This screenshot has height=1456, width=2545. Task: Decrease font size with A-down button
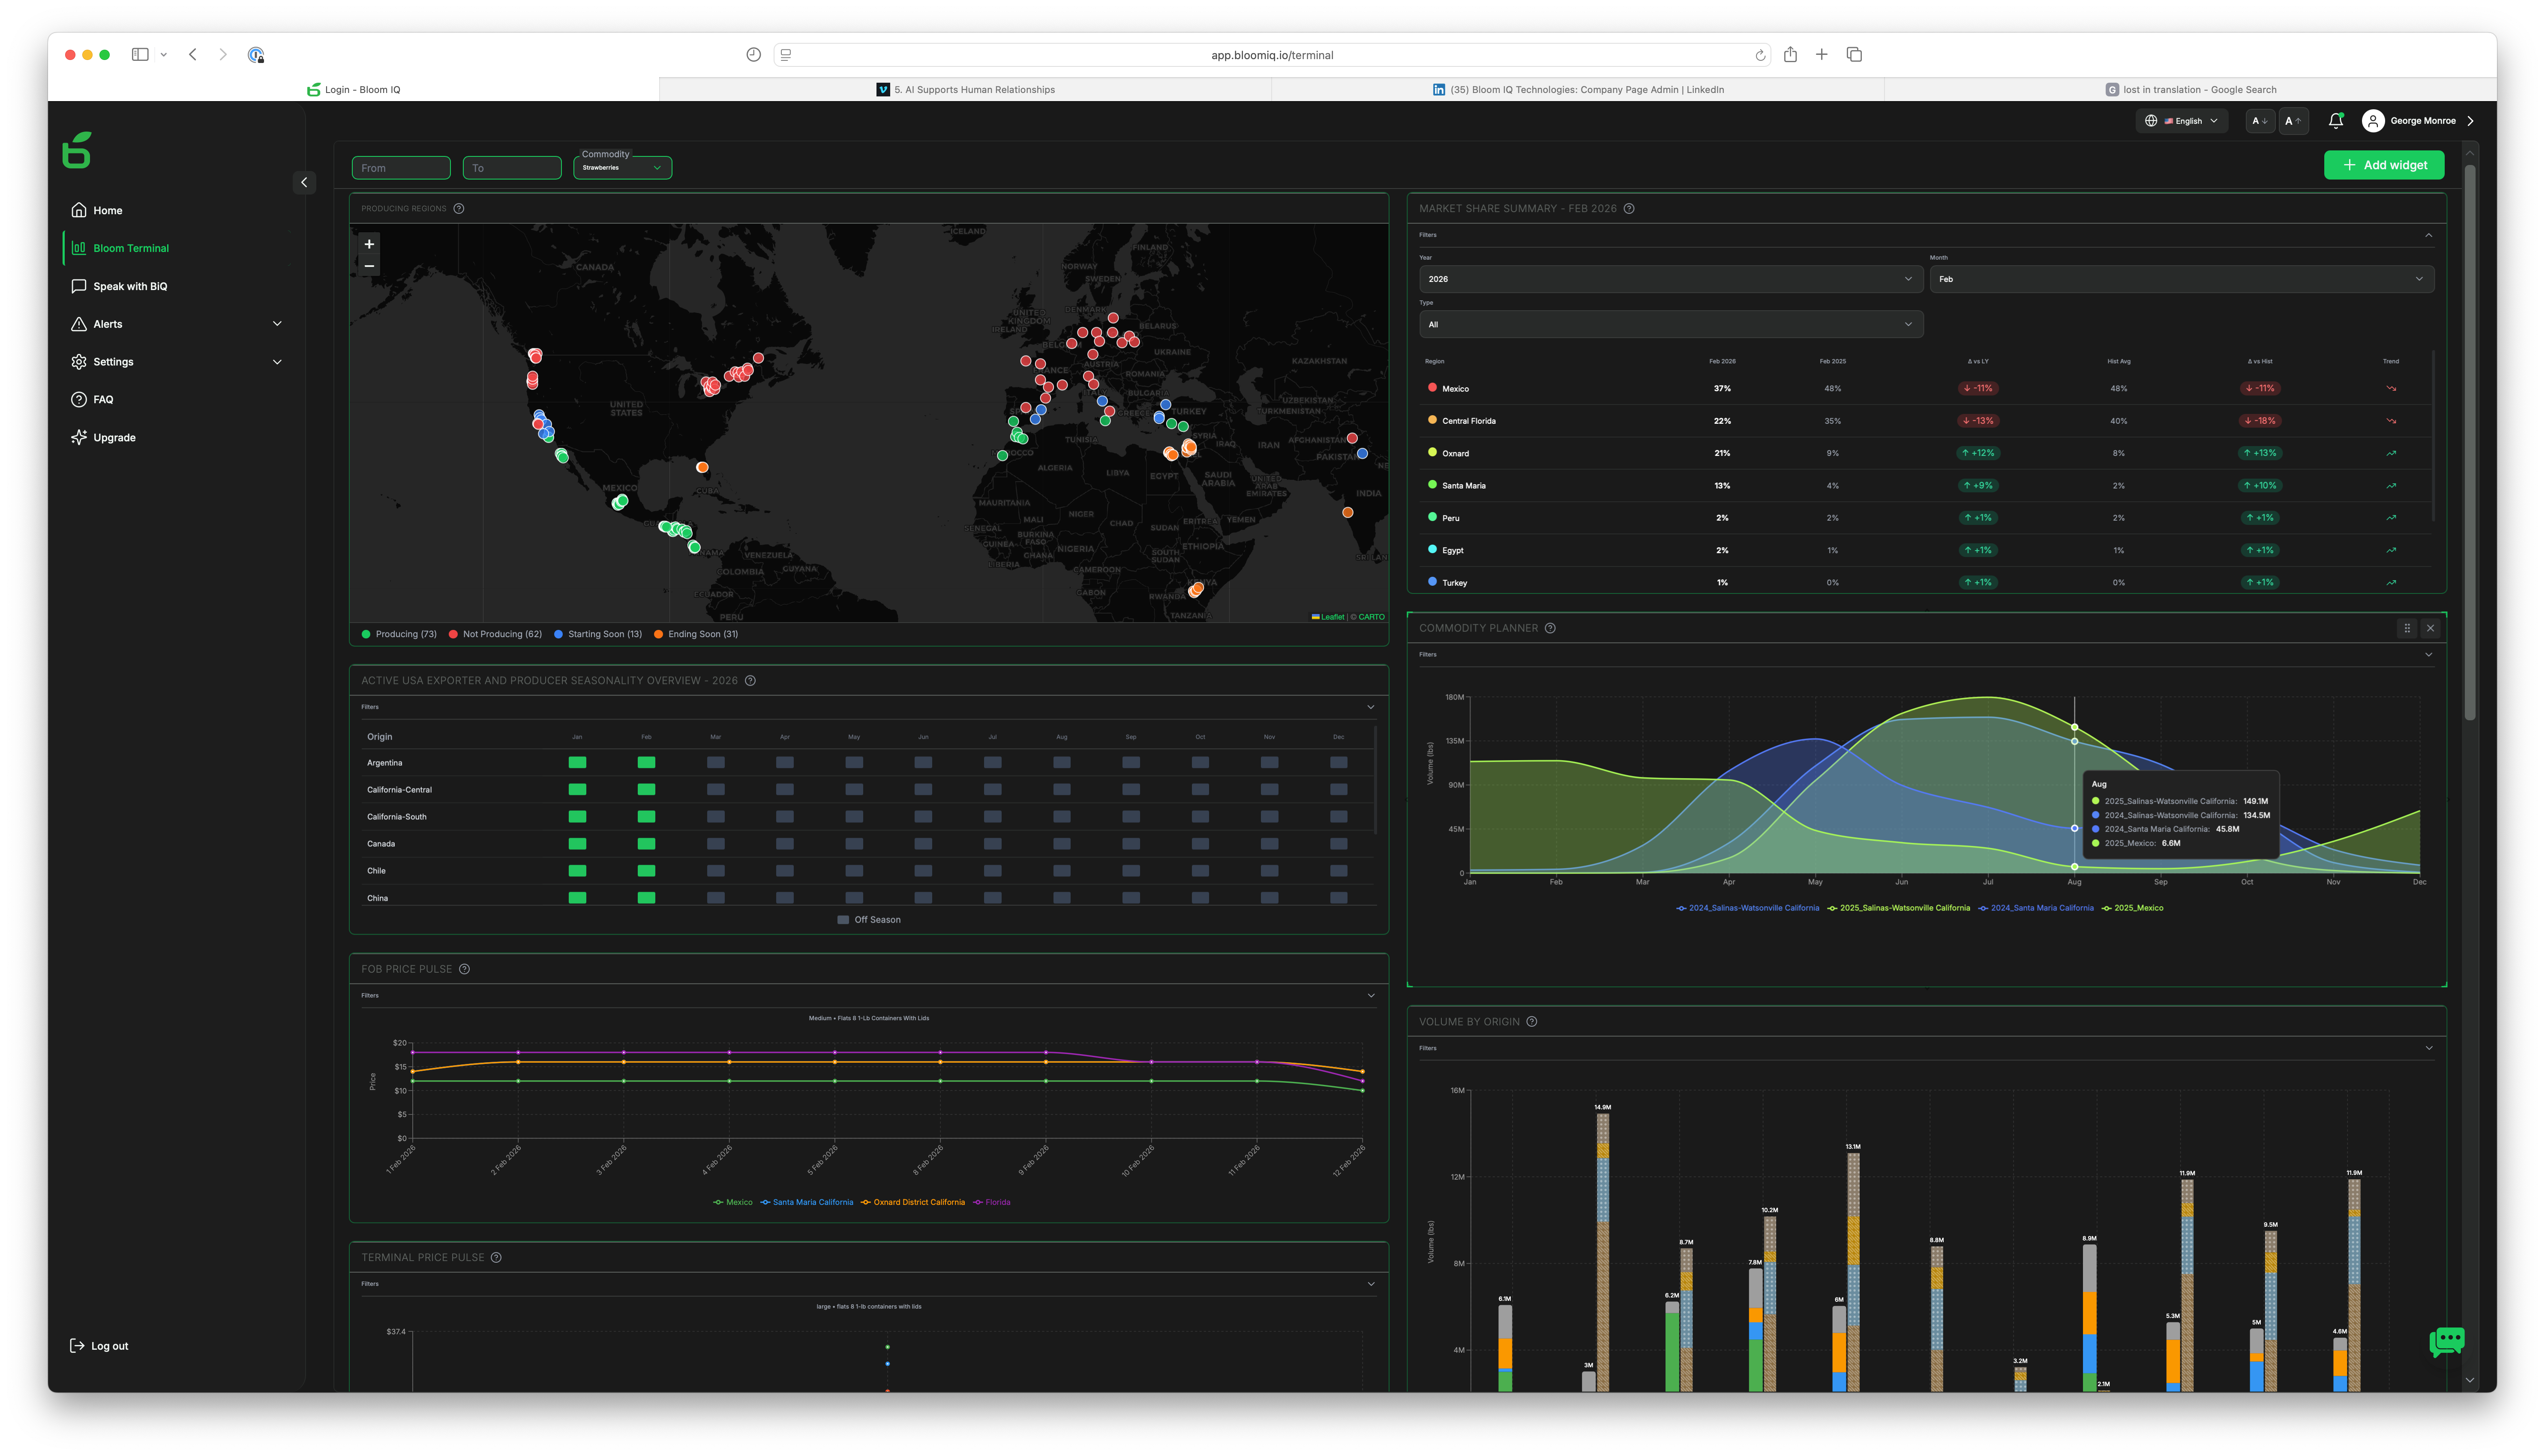(x=2259, y=121)
